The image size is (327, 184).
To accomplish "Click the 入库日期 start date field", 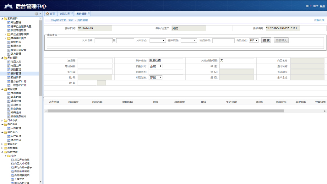I will (104, 40).
